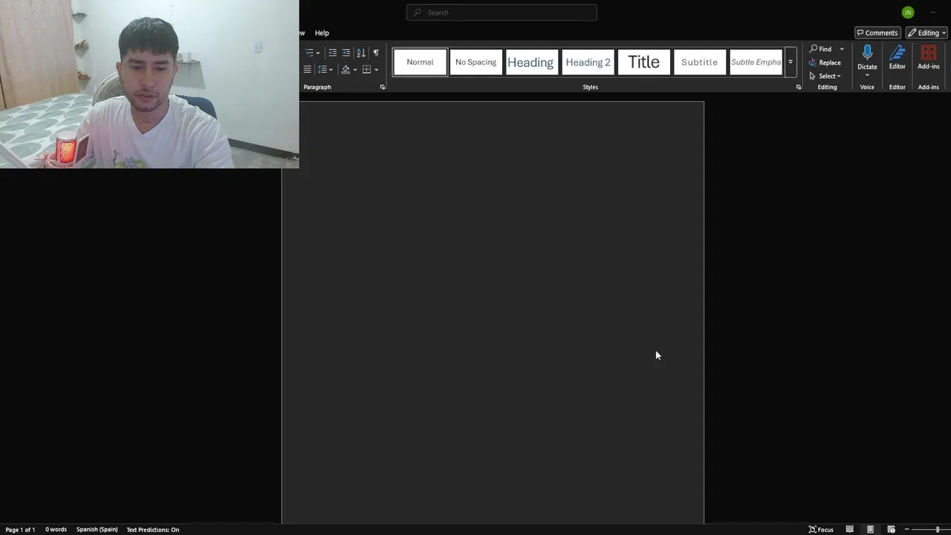Screen dimensions: 951x535
Task: Click the Dictate microphone icon
Action: coord(867,52)
